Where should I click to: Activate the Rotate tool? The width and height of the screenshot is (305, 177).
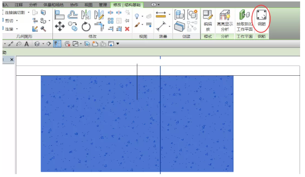click(x=86, y=27)
